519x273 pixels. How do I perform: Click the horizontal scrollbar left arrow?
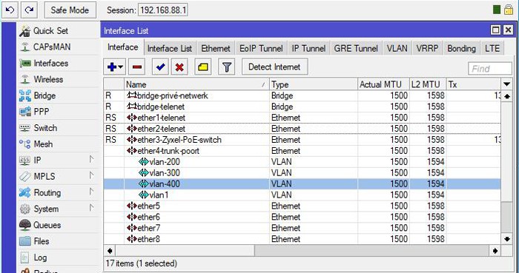click(110, 251)
